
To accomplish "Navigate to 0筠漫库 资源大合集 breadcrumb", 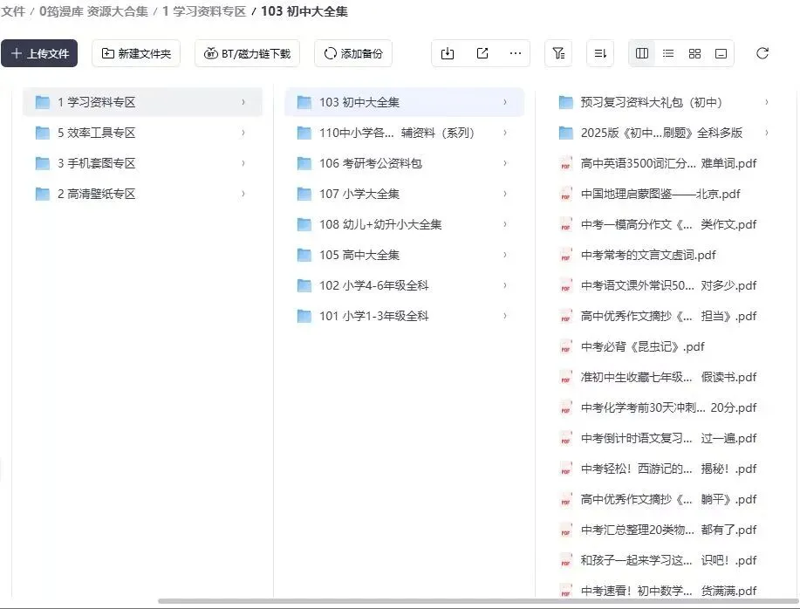I will coord(93,11).
